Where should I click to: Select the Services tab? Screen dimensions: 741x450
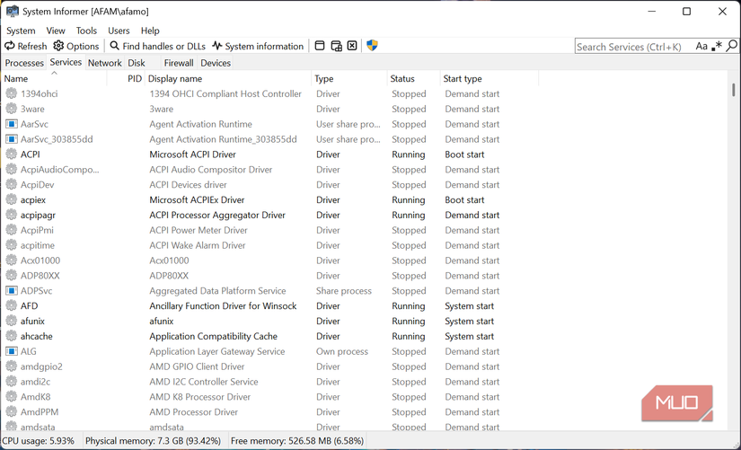66,62
